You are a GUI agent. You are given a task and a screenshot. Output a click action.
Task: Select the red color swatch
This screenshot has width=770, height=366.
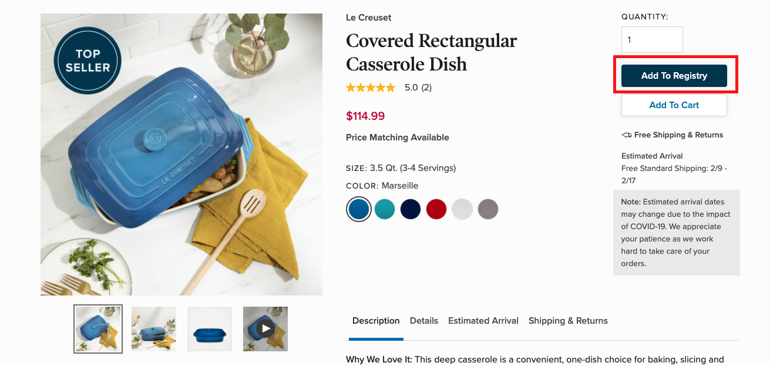pos(436,209)
